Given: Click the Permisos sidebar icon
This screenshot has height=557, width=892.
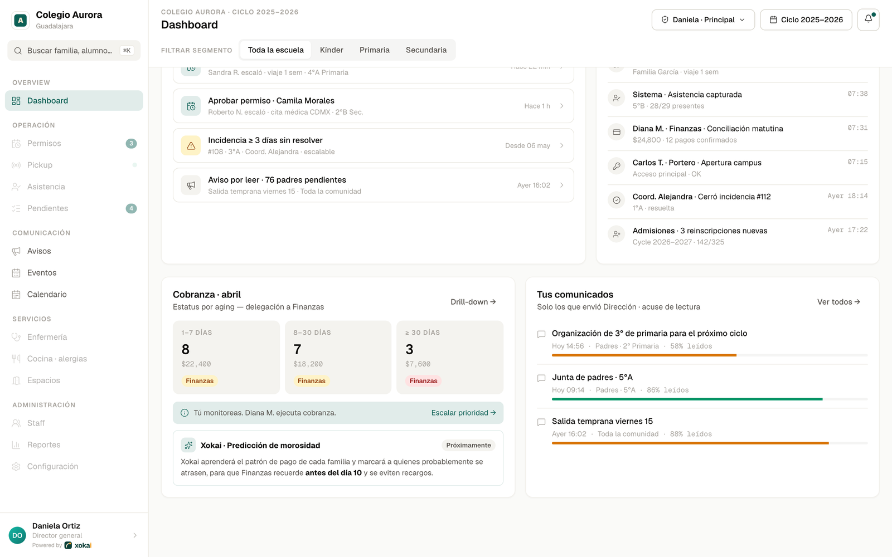Looking at the screenshot, I should pyautogui.click(x=16, y=144).
